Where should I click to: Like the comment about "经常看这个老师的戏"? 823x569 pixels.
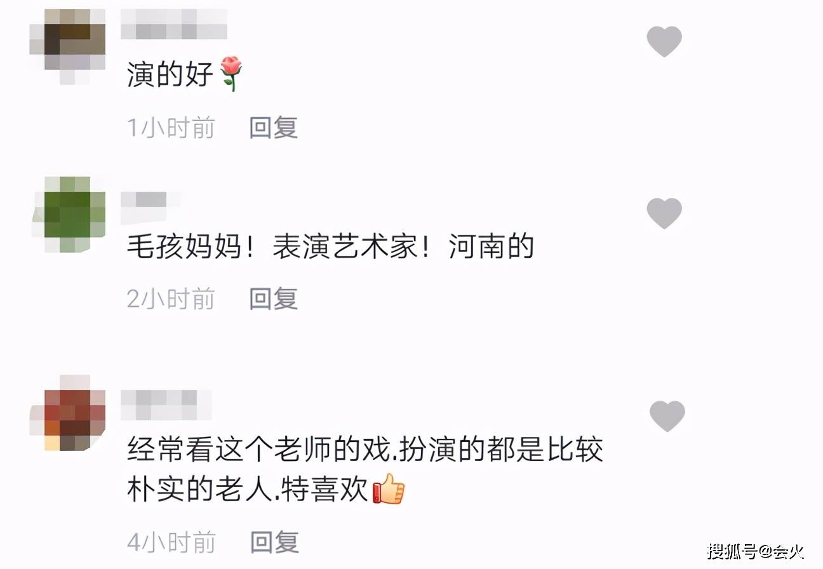[x=667, y=417]
